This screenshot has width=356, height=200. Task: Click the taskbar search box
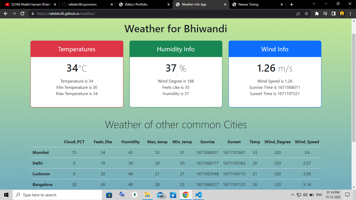click(x=57, y=195)
